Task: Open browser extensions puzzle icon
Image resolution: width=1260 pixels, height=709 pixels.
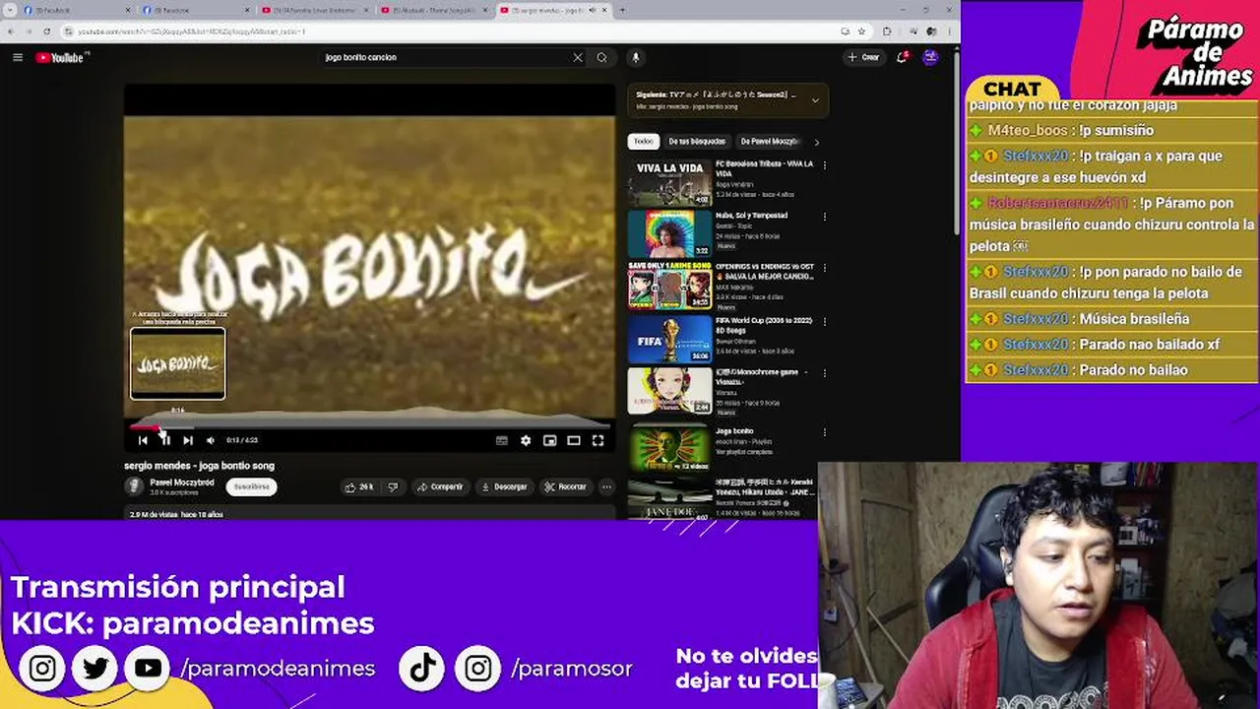Action: point(887,32)
